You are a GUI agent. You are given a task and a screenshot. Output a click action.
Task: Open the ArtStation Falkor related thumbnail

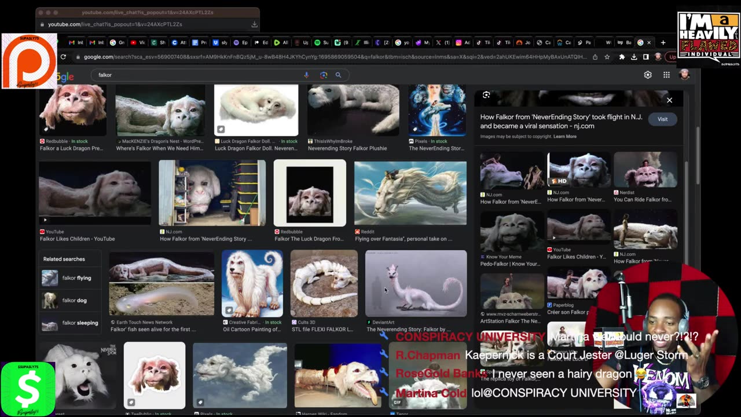click(512, 292)
